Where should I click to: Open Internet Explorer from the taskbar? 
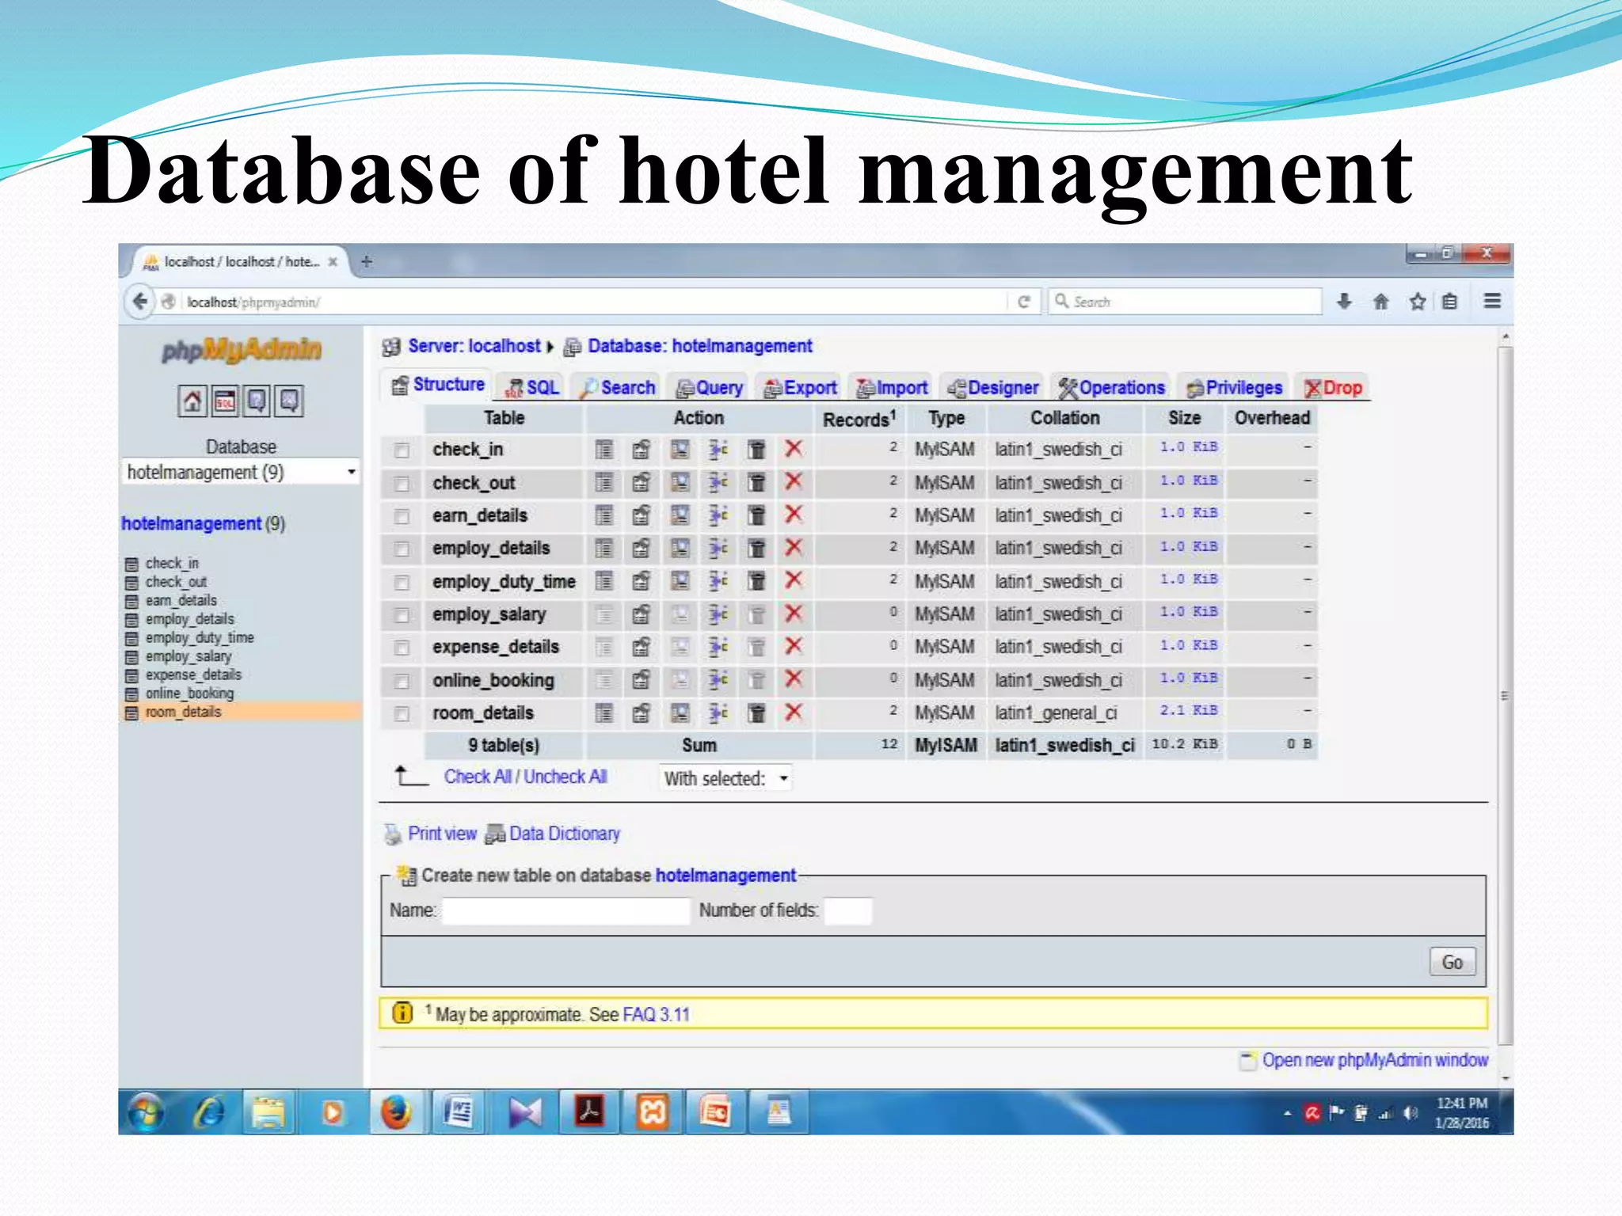tap(208, 1112)
